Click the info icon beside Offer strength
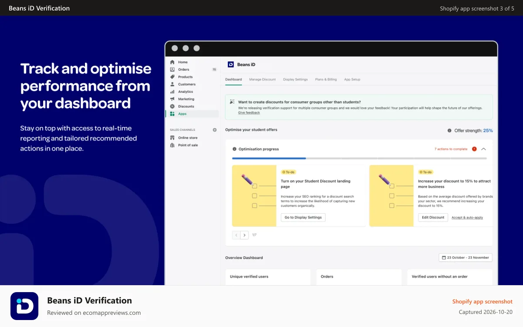This screenshot has height=327, width=523. click(x=449, y=130)
